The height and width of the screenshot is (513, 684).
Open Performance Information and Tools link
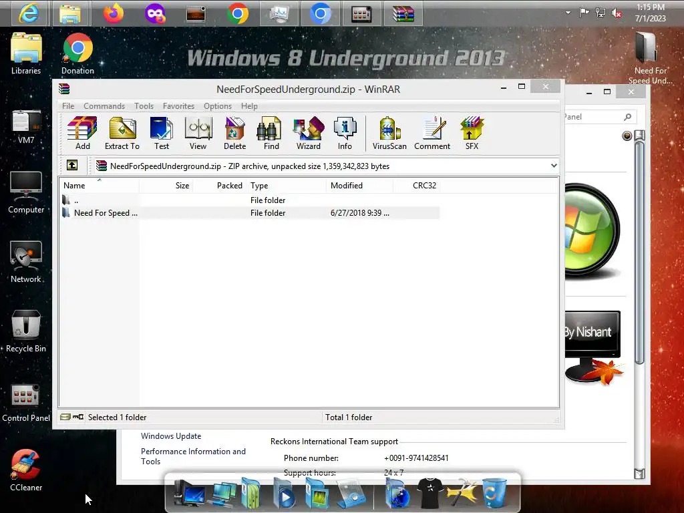(x=193, y=456)
